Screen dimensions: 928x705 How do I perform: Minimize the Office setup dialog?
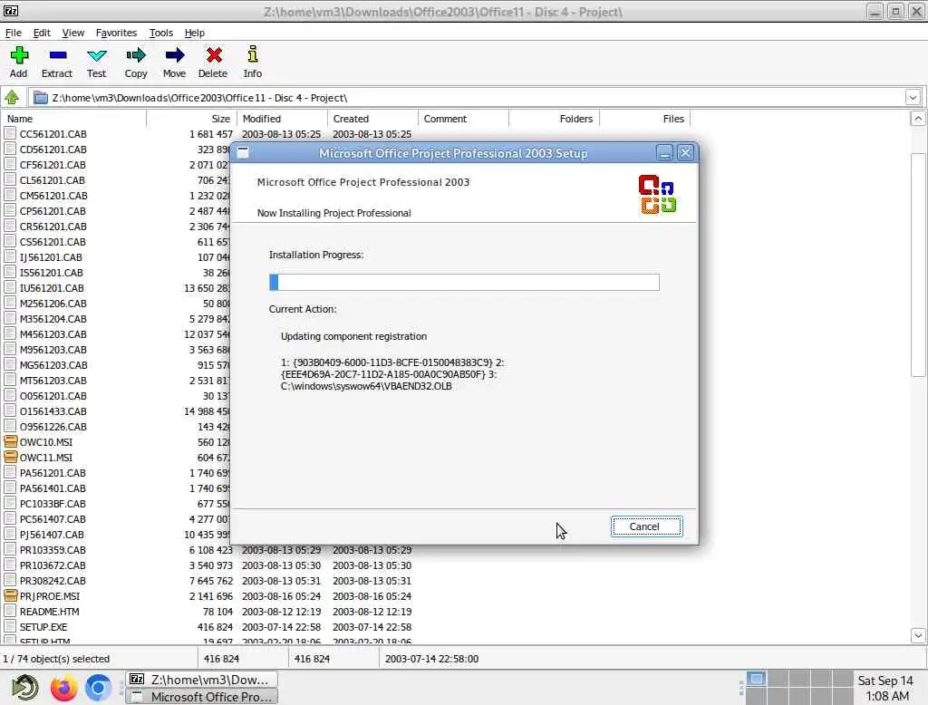(664, 153)
